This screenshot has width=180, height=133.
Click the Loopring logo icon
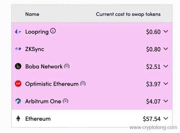tap(18, 31)
